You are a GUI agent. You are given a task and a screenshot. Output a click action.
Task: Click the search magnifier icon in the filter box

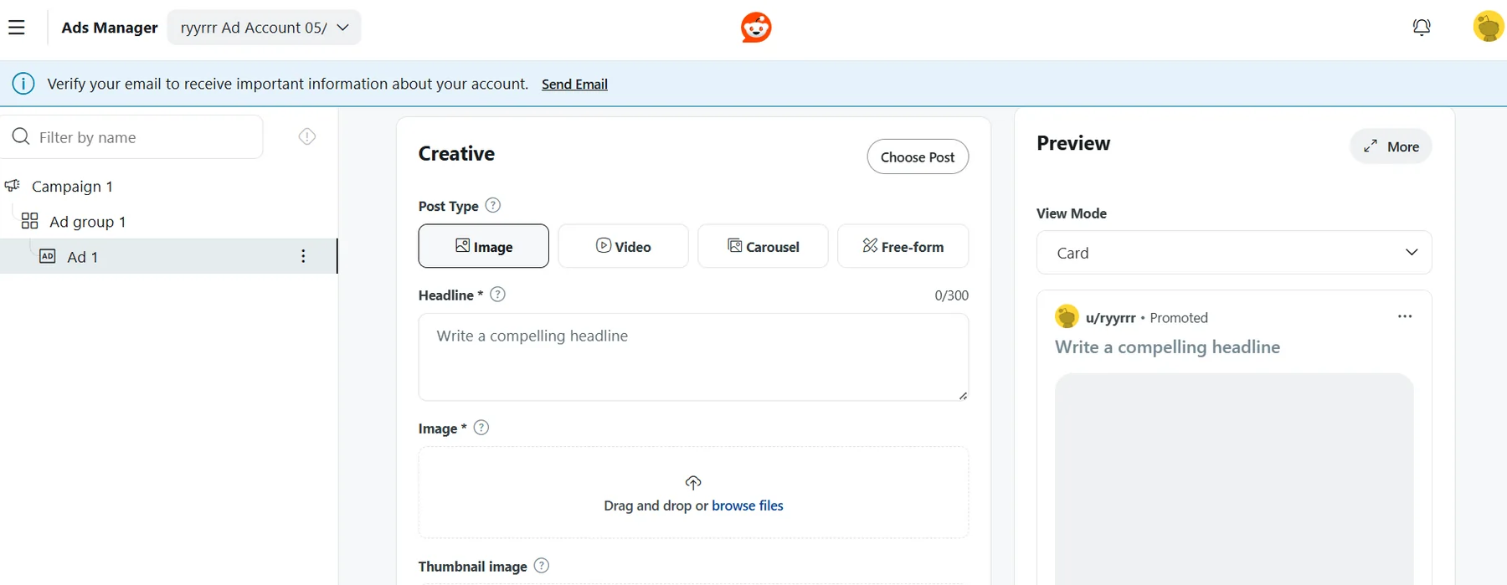pyautogui.click(x=21, y=136)
